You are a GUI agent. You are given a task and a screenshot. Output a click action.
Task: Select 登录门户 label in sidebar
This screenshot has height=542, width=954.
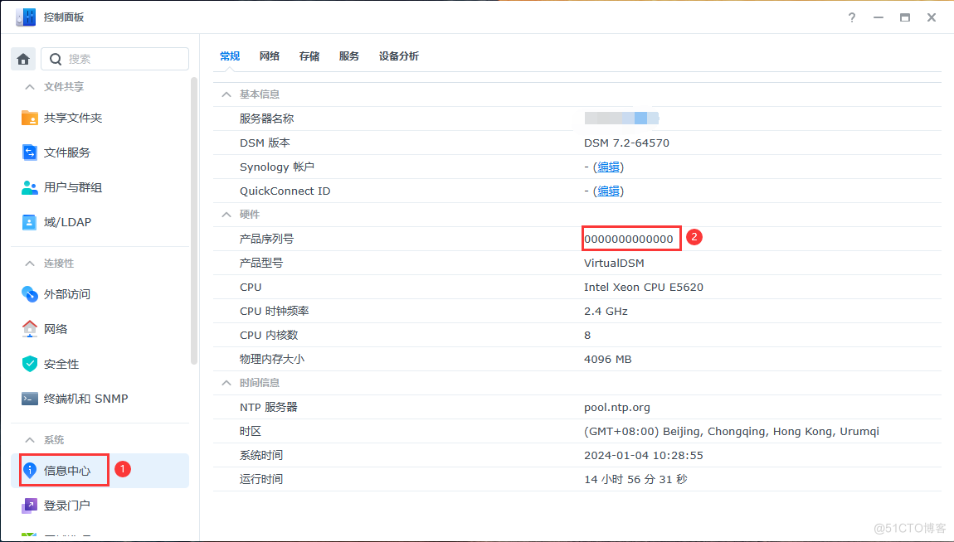[67, 506]
